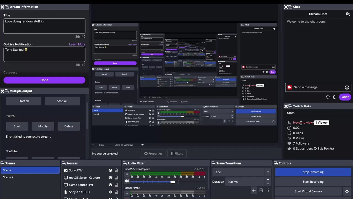Image resolution: width=353 pixels, height=199 pixels.
Task: Hide the macOS Screen Capture source
Action: [x=110, y=178]
